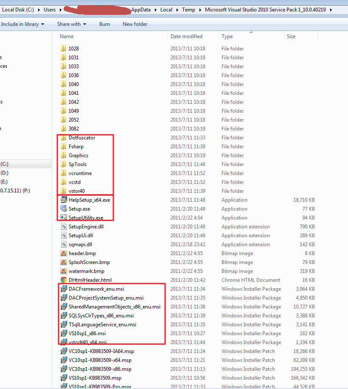This screenshot has height=389, width=348.
Task: Select the folder named 1042
Action: 73,102
